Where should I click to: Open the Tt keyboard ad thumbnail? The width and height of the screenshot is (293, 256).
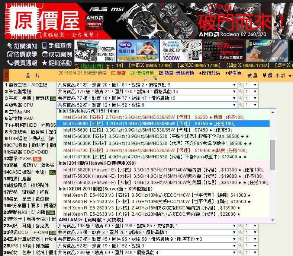point(224,51)
